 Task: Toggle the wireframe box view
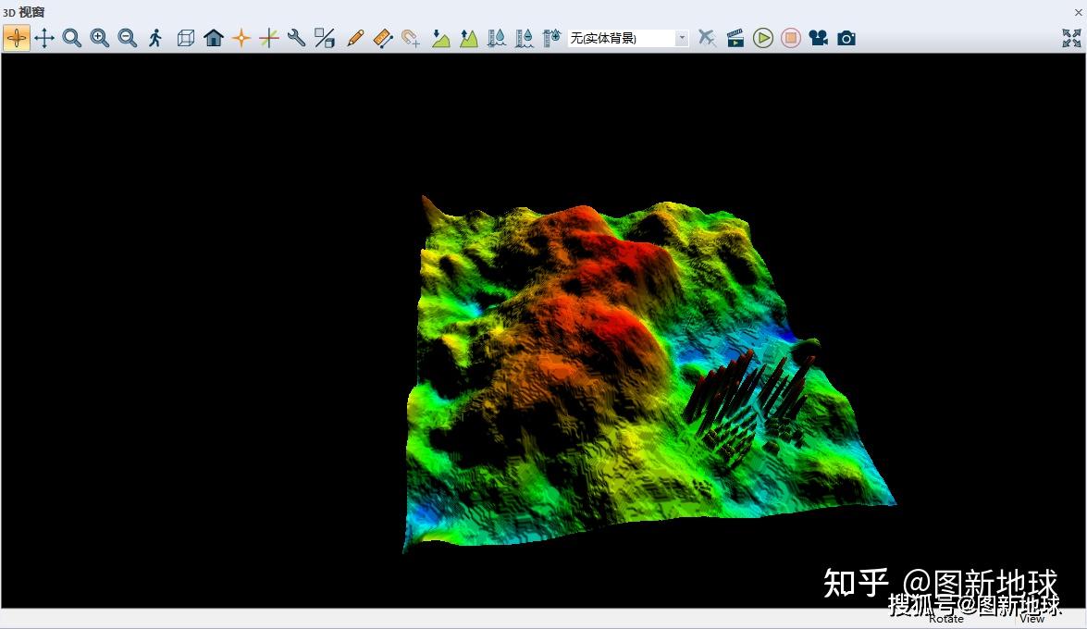click(x=186, y=38)
